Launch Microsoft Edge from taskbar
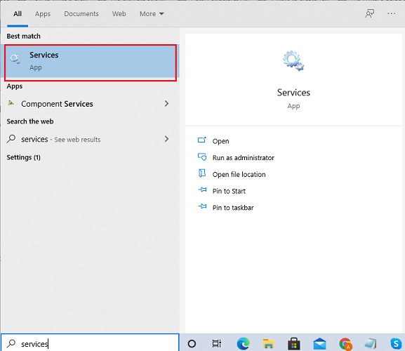This screenshot has width=405, height=351. tap(243, 344)
